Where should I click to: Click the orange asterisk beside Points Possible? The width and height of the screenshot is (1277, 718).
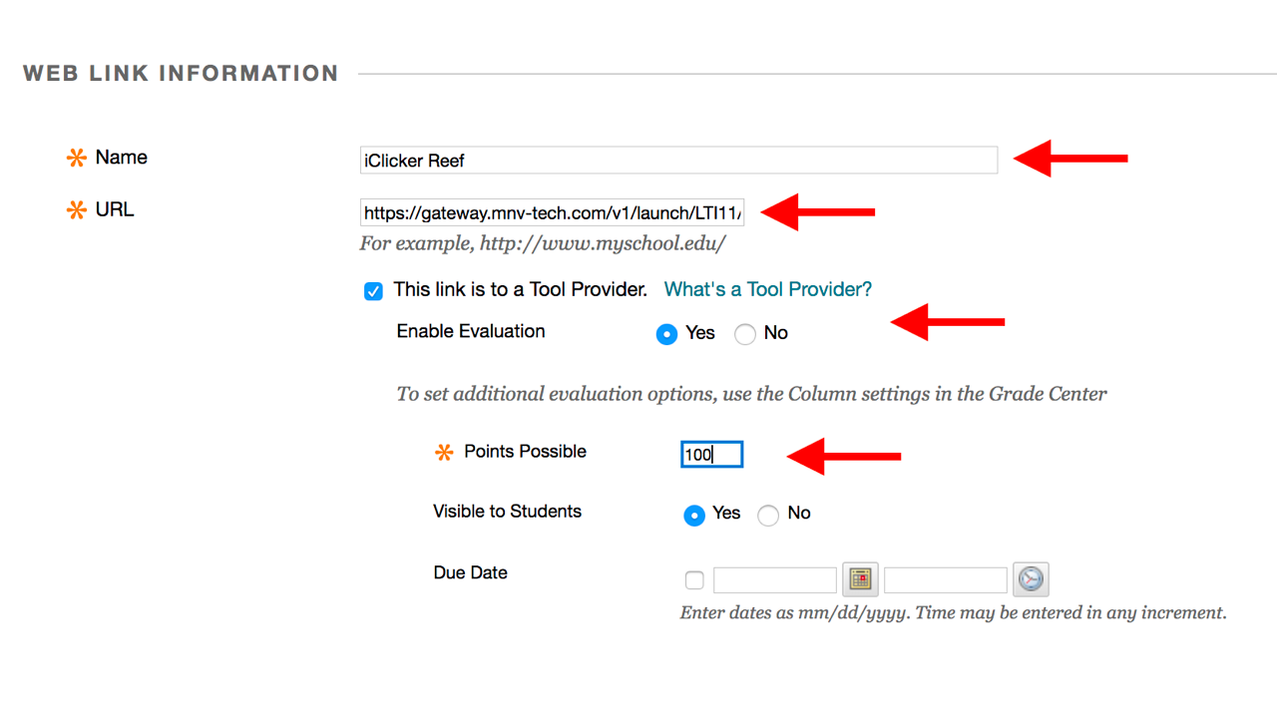click(x=445, y=453)
